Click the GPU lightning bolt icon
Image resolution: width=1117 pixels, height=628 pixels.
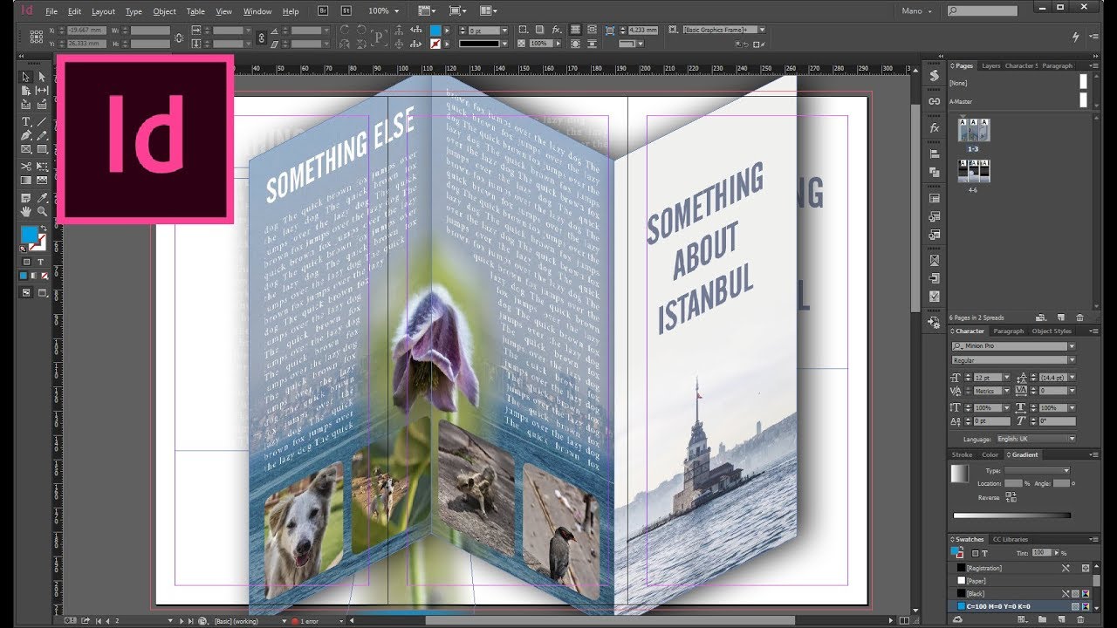[1075, 38]
